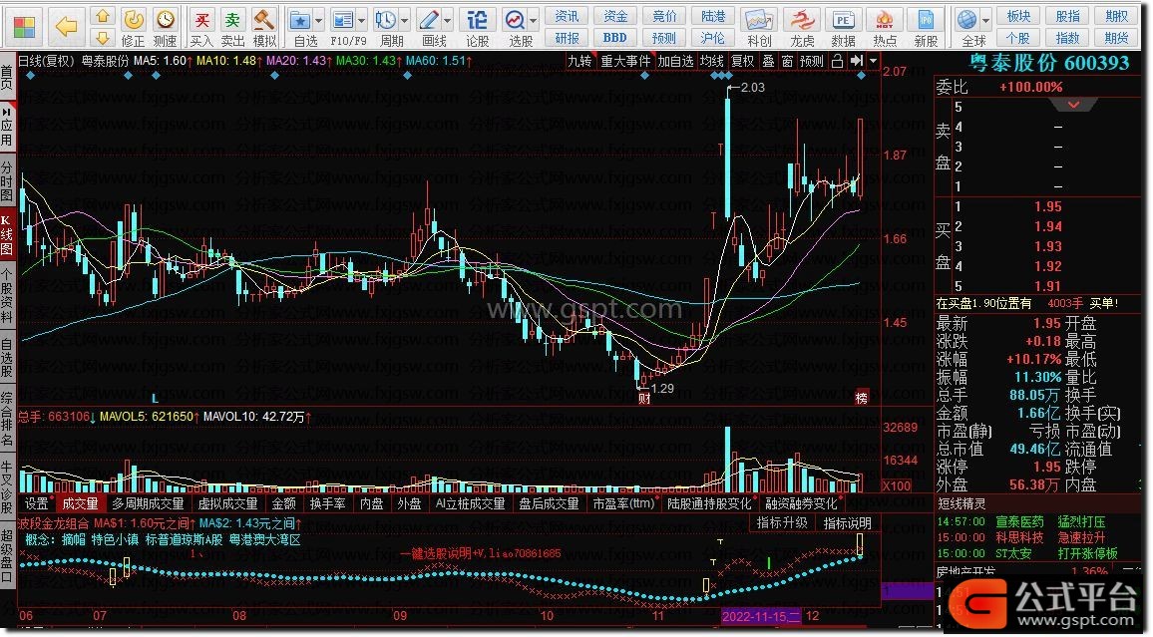
Task: Select the 换手率 turnover tab
Action: pos(327,503)
